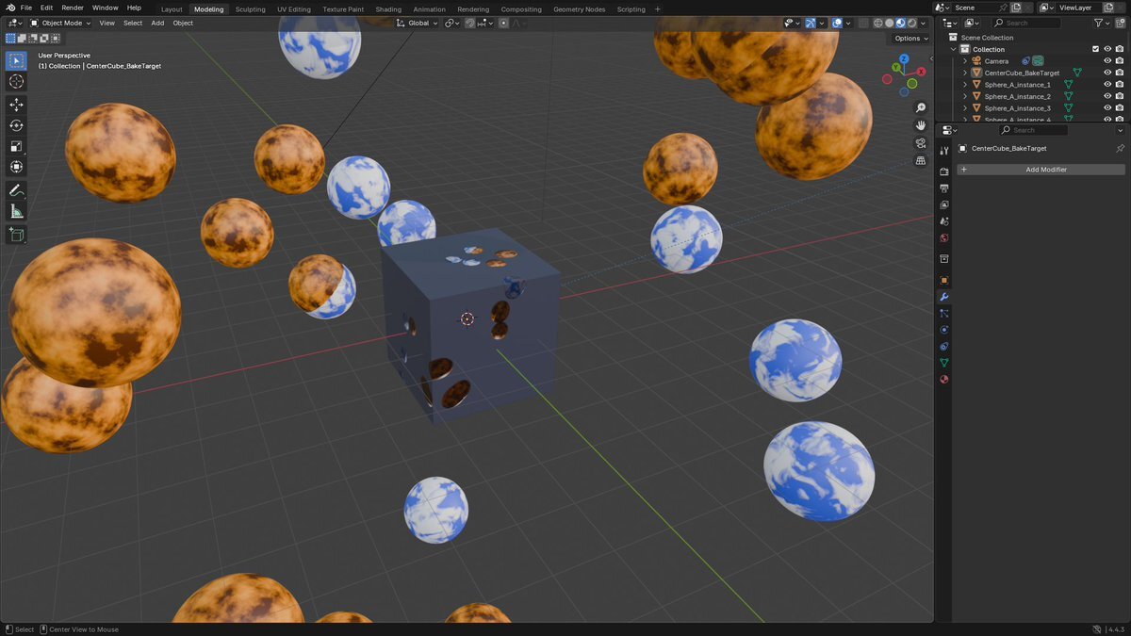This screenshot has width=1131, height=636.
Task: Switch to the Sculpting workspace tab
Action: [251, 8]
